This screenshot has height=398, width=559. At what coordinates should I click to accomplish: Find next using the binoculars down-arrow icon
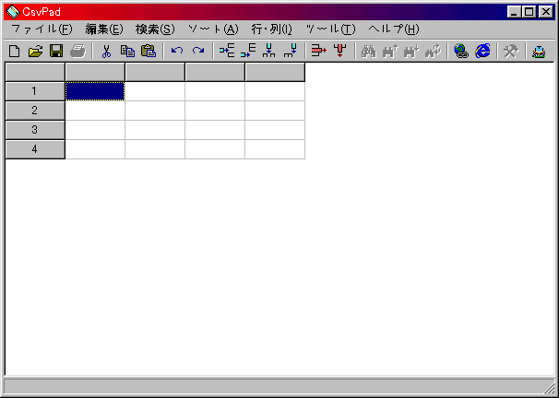(x=411, y=51)
